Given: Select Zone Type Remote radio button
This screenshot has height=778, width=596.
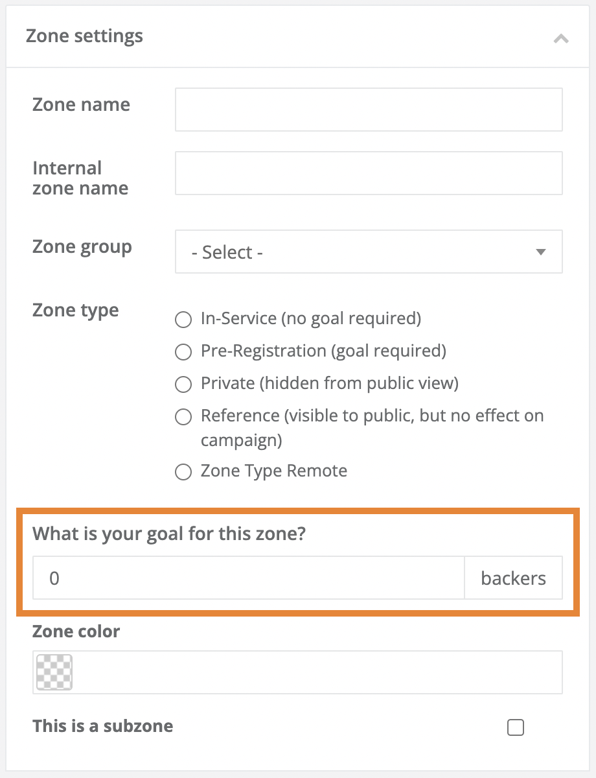Looking at the screenshot, I should click(183, 472).
